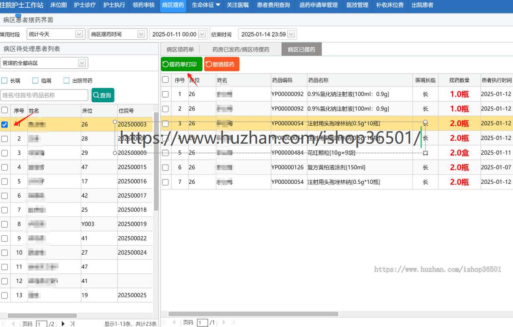The width and height of the screenshot is (513, 327).
Task: Open the 床位图 menu
Action: (x=59, y=5)
